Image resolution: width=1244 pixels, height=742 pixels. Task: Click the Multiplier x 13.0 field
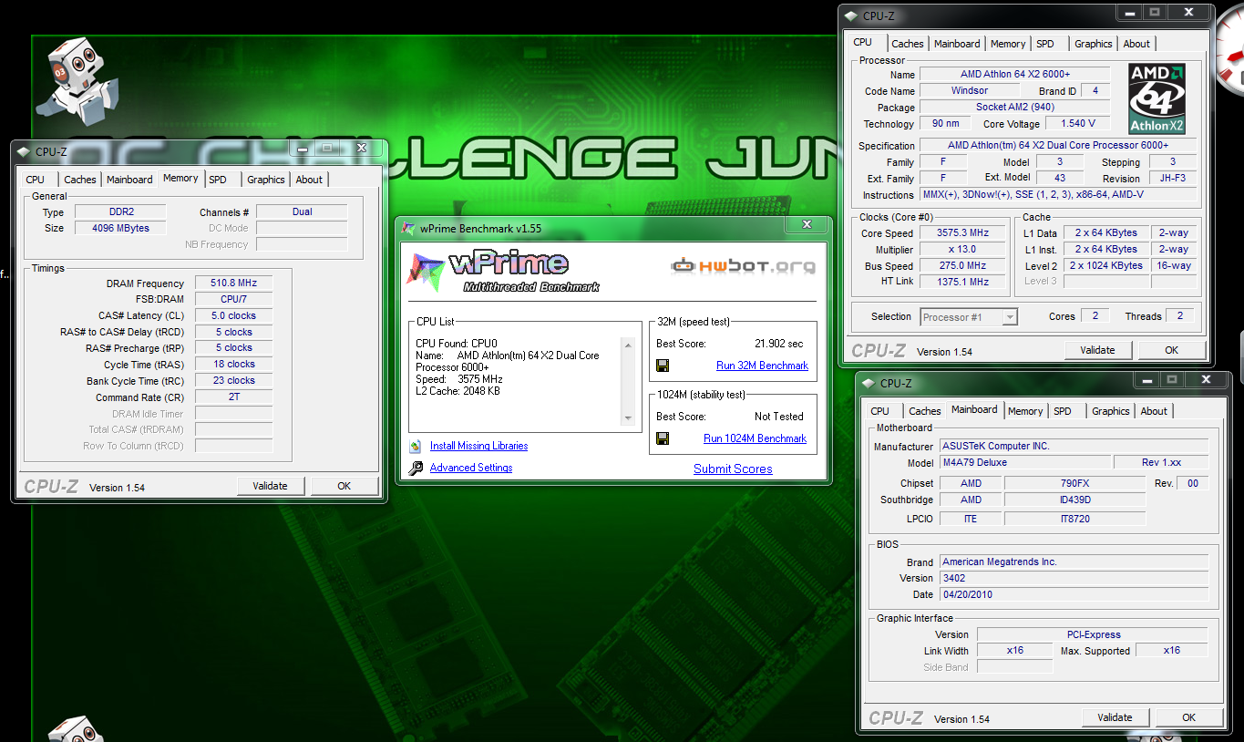[962, 250]
